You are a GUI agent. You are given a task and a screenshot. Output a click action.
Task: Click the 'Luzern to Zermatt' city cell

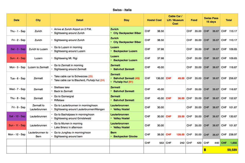38,67
